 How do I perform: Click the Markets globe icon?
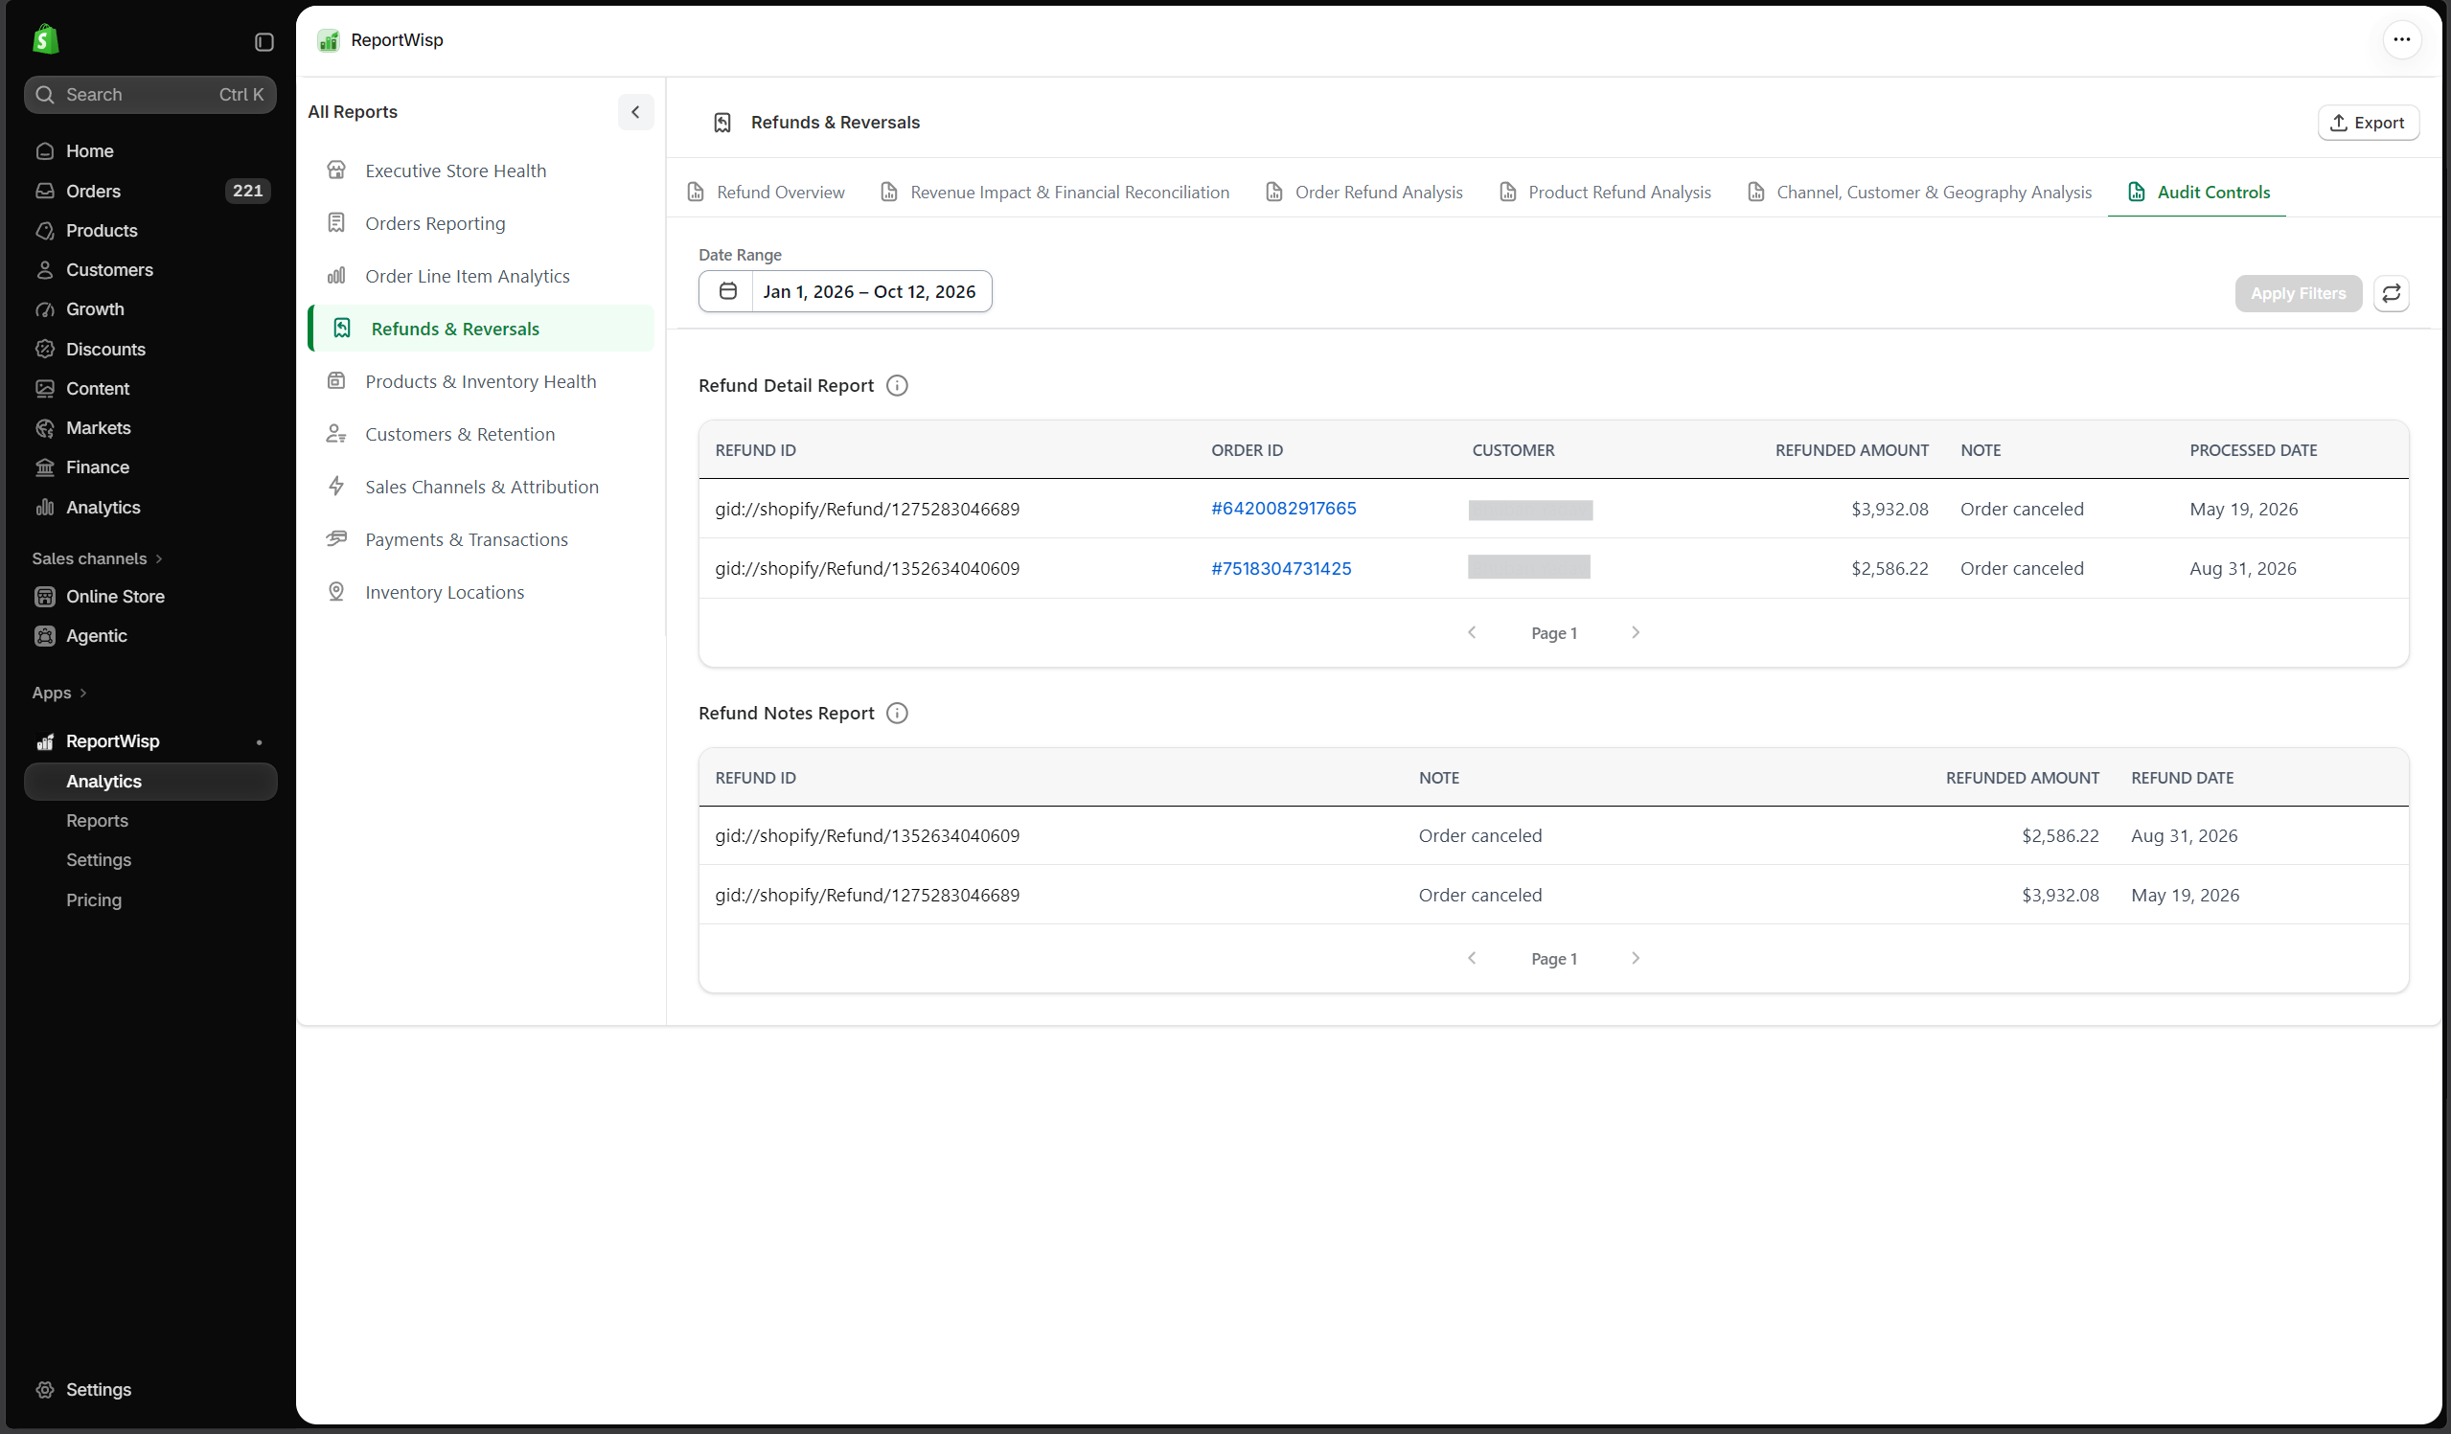pos(45,428)
